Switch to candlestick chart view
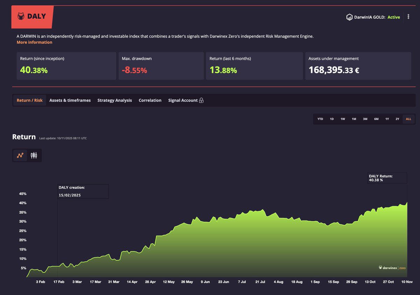The image size is (420, 295). [34, 155]
